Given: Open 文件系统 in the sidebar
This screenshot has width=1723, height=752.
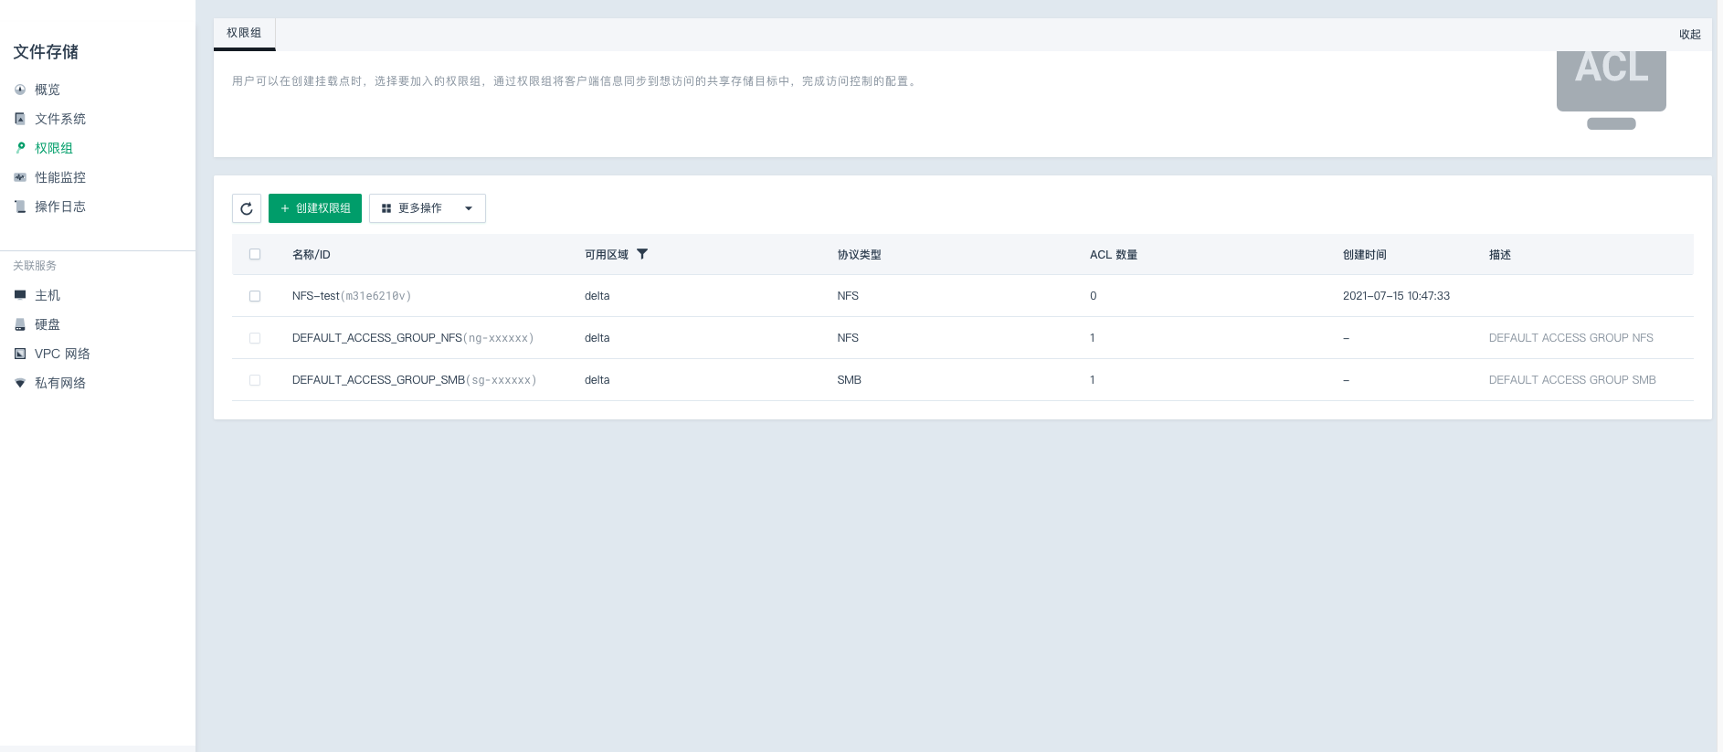Looking at the screenshot, I should [60, 119].
